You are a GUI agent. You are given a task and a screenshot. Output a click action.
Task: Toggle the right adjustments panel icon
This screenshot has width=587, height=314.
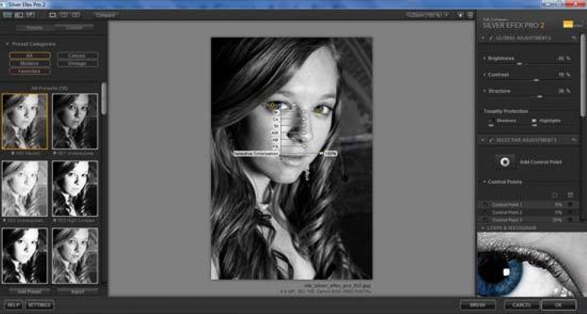[x=31, y=15]
